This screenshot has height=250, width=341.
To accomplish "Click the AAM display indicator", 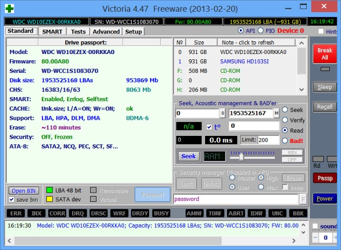I will tap(214, 156).
